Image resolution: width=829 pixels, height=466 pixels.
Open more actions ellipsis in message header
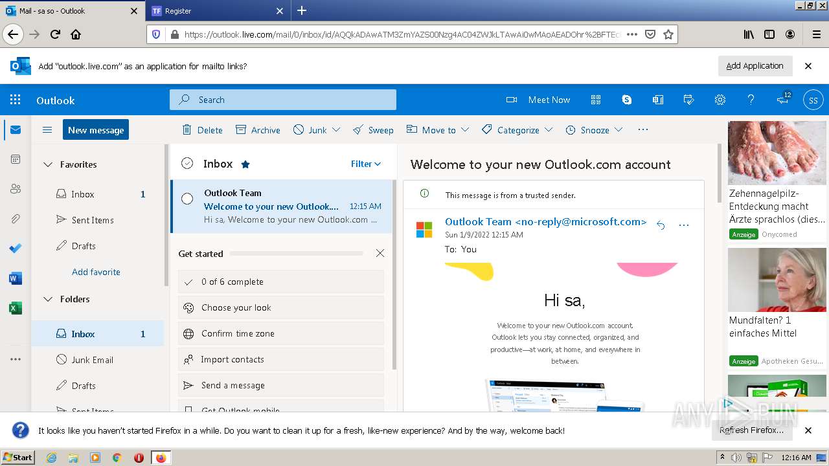(684, 225)
